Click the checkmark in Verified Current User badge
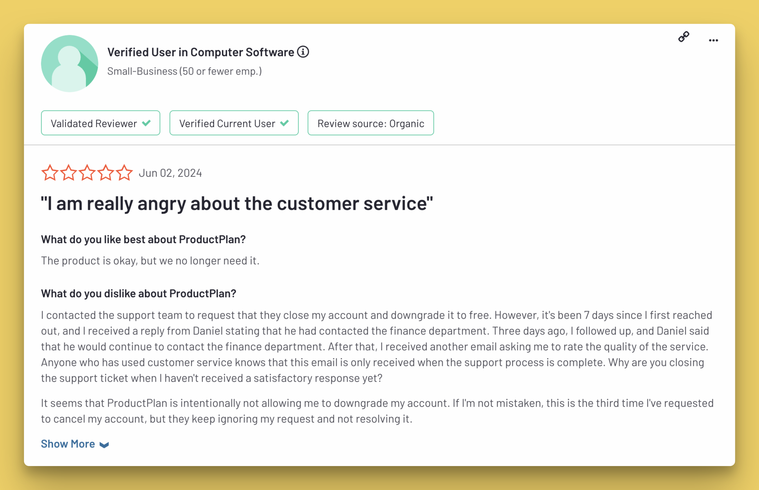This screenshot has height=490, width=759. click(x=285, y=123)
